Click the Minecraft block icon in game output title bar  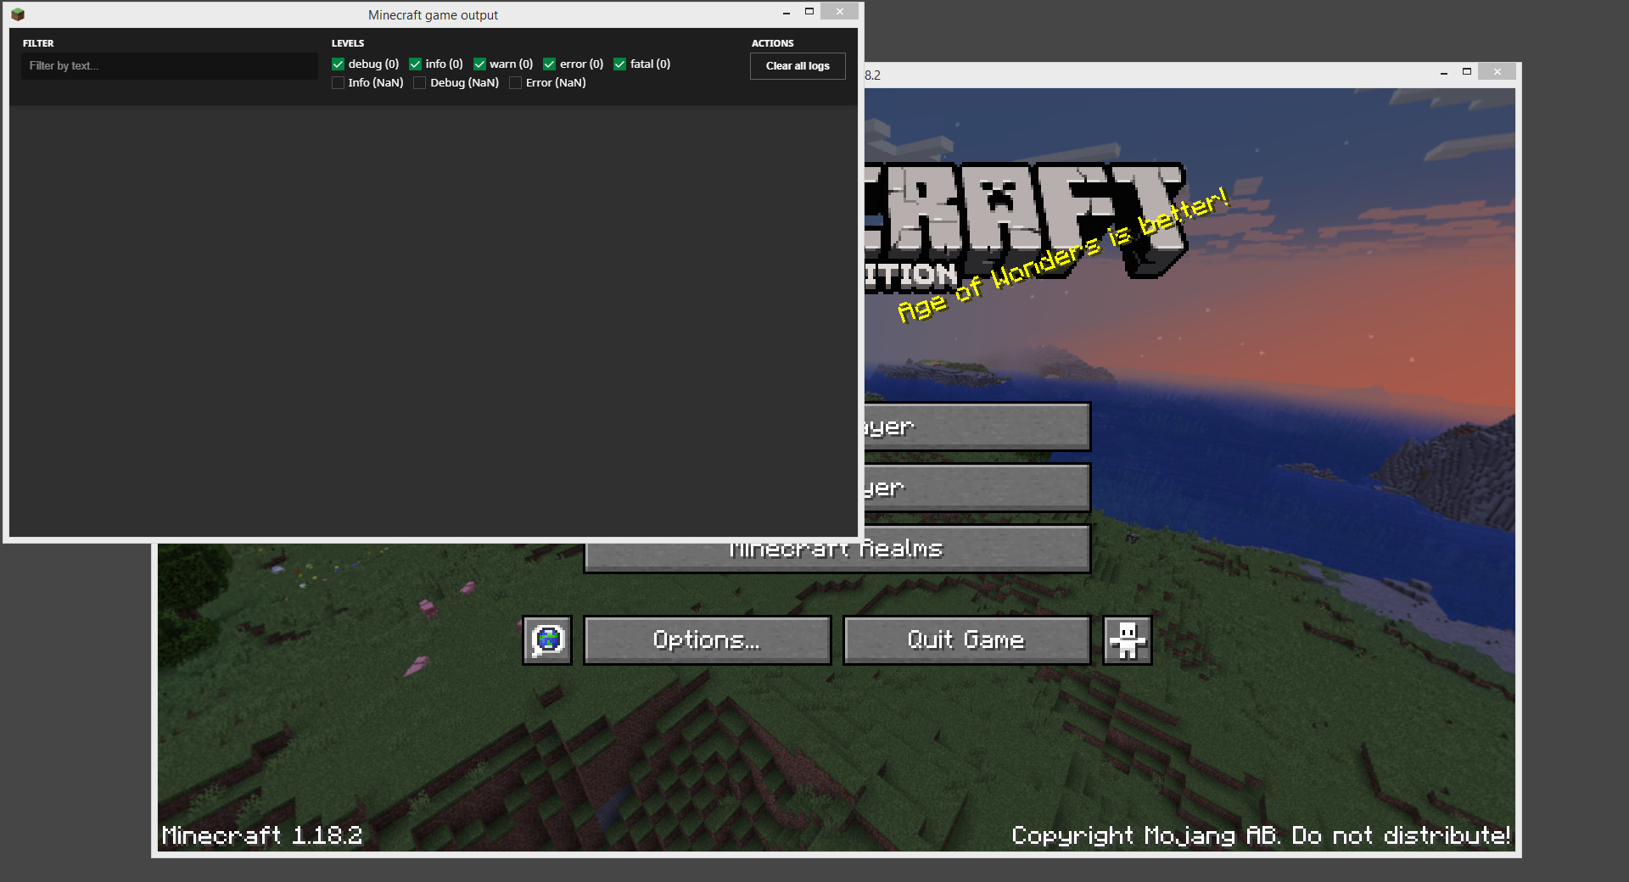point(18,14)
